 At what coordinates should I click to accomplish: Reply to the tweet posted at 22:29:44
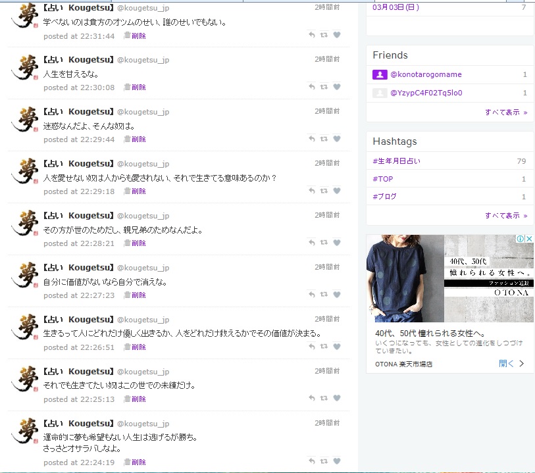point(312,139)
